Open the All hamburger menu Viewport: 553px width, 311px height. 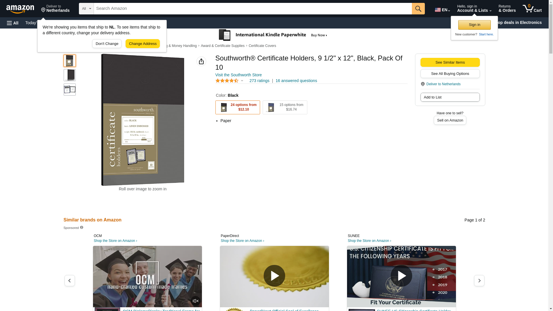click(13, 23)
